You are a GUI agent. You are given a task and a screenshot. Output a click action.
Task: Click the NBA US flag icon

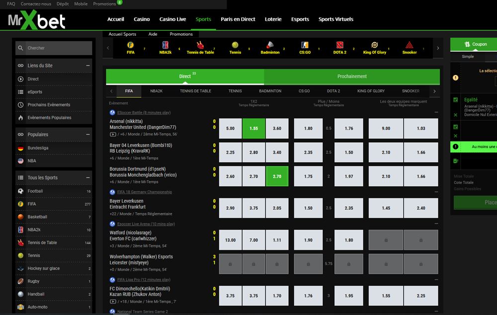[20, 161]
